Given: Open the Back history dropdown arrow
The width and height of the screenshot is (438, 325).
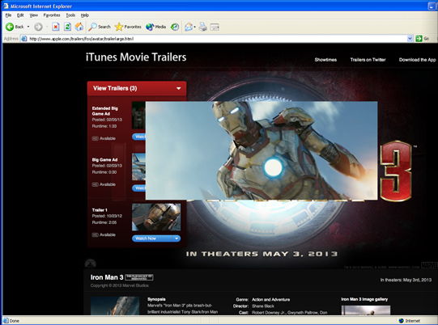Looking at the screenshot, I should coord(28,27).
